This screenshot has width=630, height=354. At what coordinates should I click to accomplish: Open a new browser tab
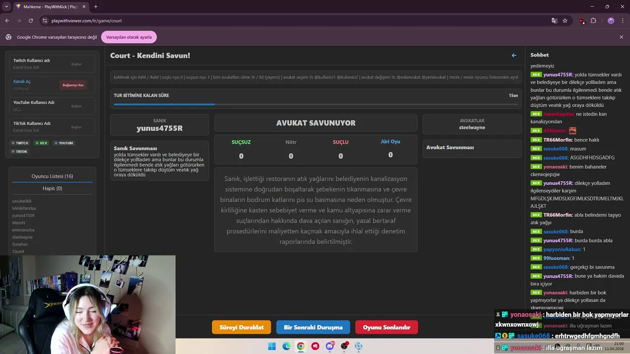coord(95,6)
